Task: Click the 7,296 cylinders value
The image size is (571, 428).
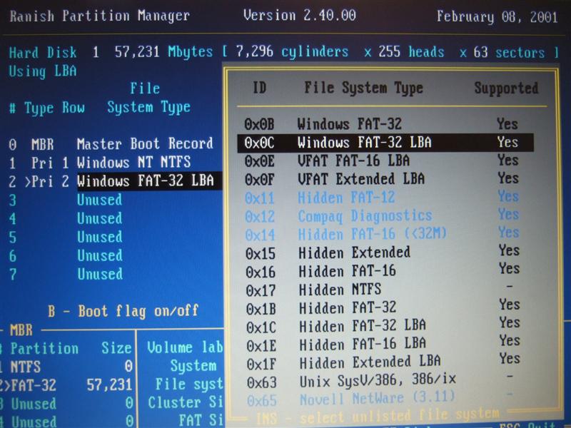Action: [292, 51]
